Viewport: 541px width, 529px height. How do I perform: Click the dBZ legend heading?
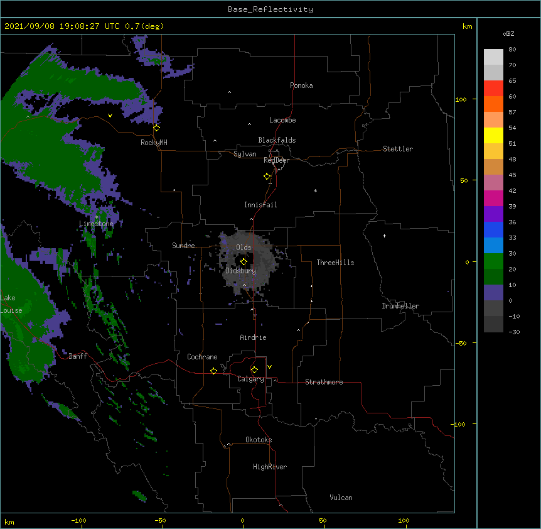point(508,33)
